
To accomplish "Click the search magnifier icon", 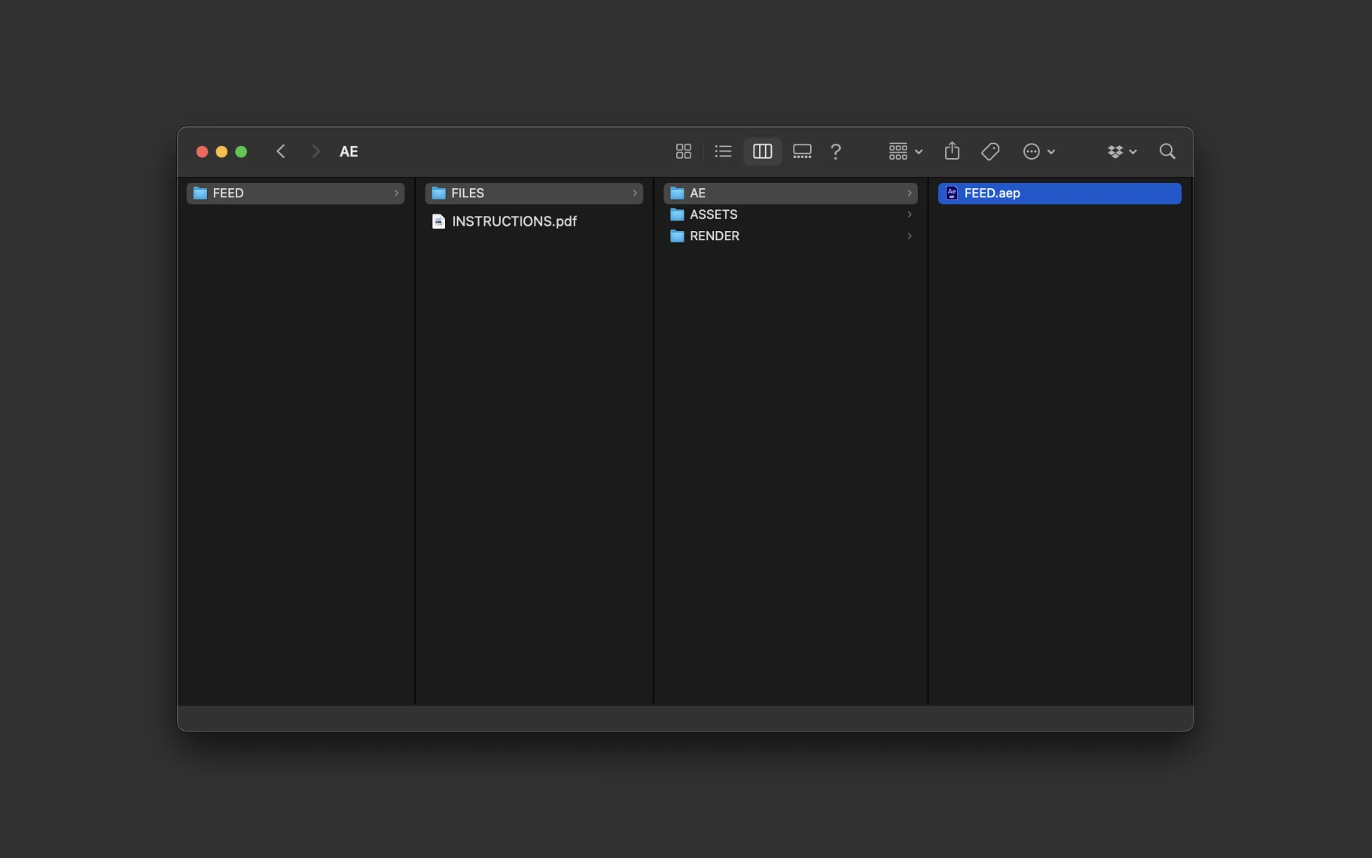I will [1167, 151].
